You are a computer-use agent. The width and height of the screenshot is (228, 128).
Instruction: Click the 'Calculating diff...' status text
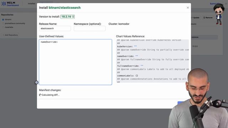pyautogui.click(x=51, y=95)
